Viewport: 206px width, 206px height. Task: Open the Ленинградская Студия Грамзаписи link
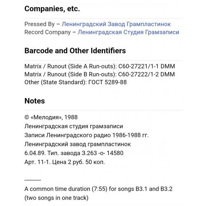(x=129, y=32)
